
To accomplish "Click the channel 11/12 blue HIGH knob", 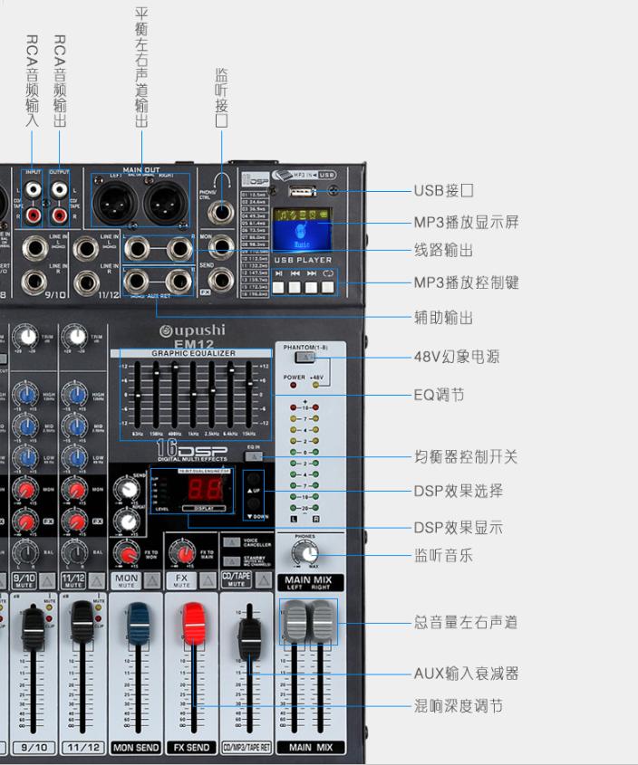I will (75, 394).
